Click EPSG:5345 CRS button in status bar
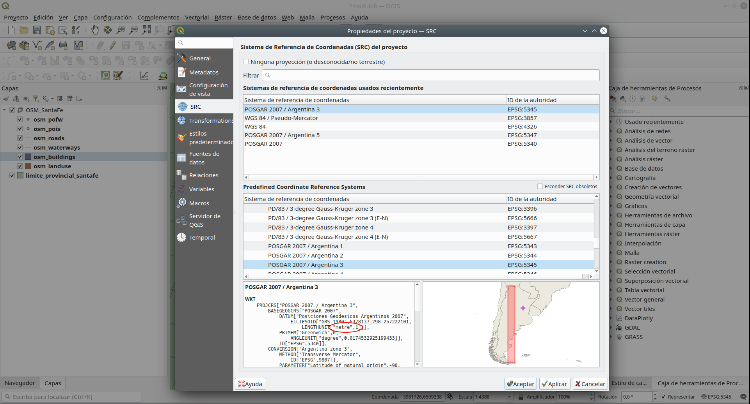750x404 pixels. tap(716, 397)
